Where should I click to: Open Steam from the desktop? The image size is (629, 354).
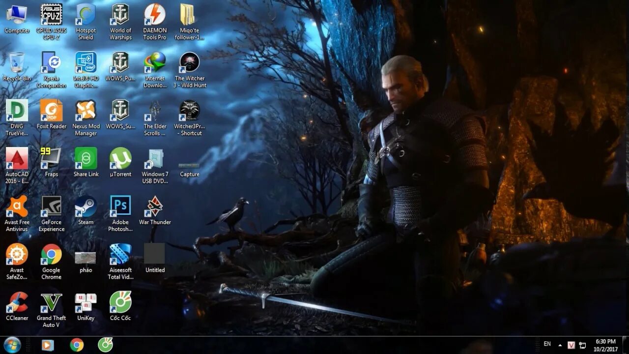[86, 210]
